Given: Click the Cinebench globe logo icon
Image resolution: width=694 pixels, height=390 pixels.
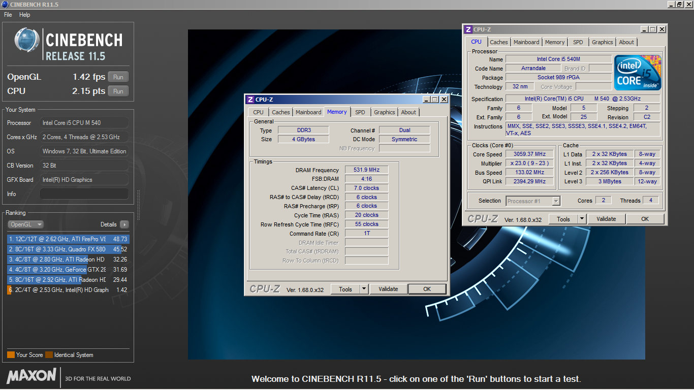Looking at the screenshot, I should (27, 40).
